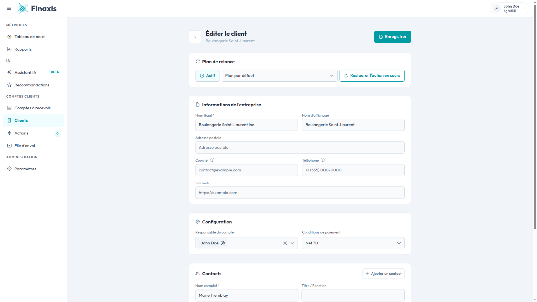Open Actions in sidebar
The height and width of the screenshot is (302, 537).
click(33, 133)
